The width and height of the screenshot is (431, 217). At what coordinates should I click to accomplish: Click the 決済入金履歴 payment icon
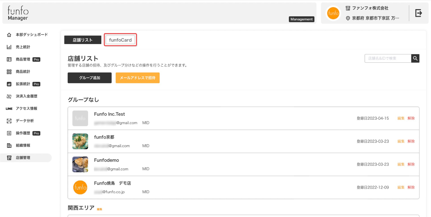pos(9,96)
